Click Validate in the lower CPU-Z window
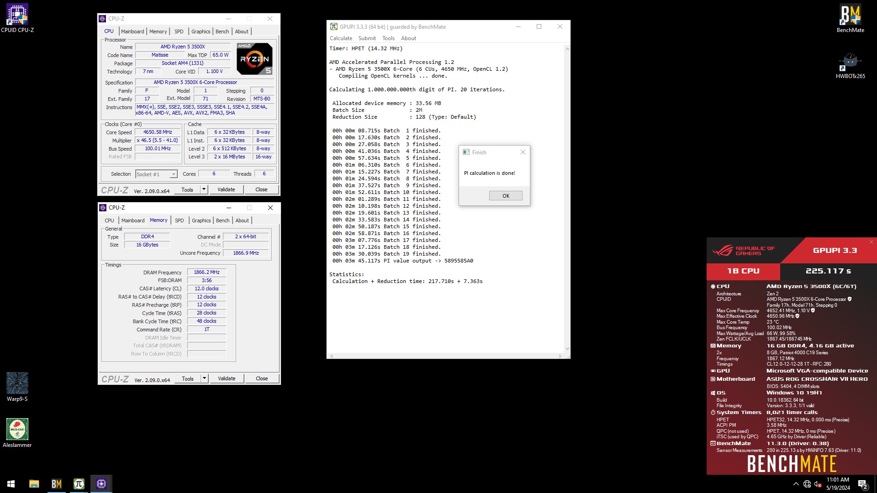 click(227, 378)
